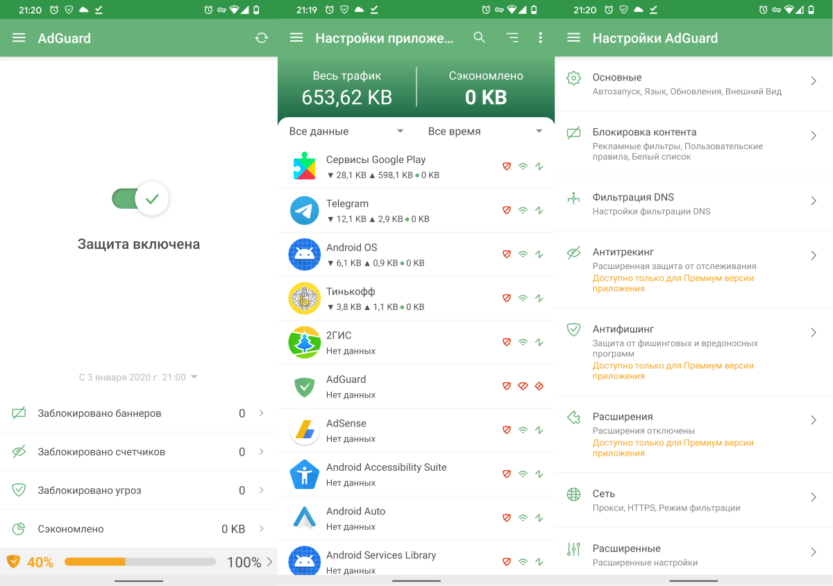The image size is (833, 586).
Task: Tap the globe icon next to Сеть
Action: click(573, 494)
